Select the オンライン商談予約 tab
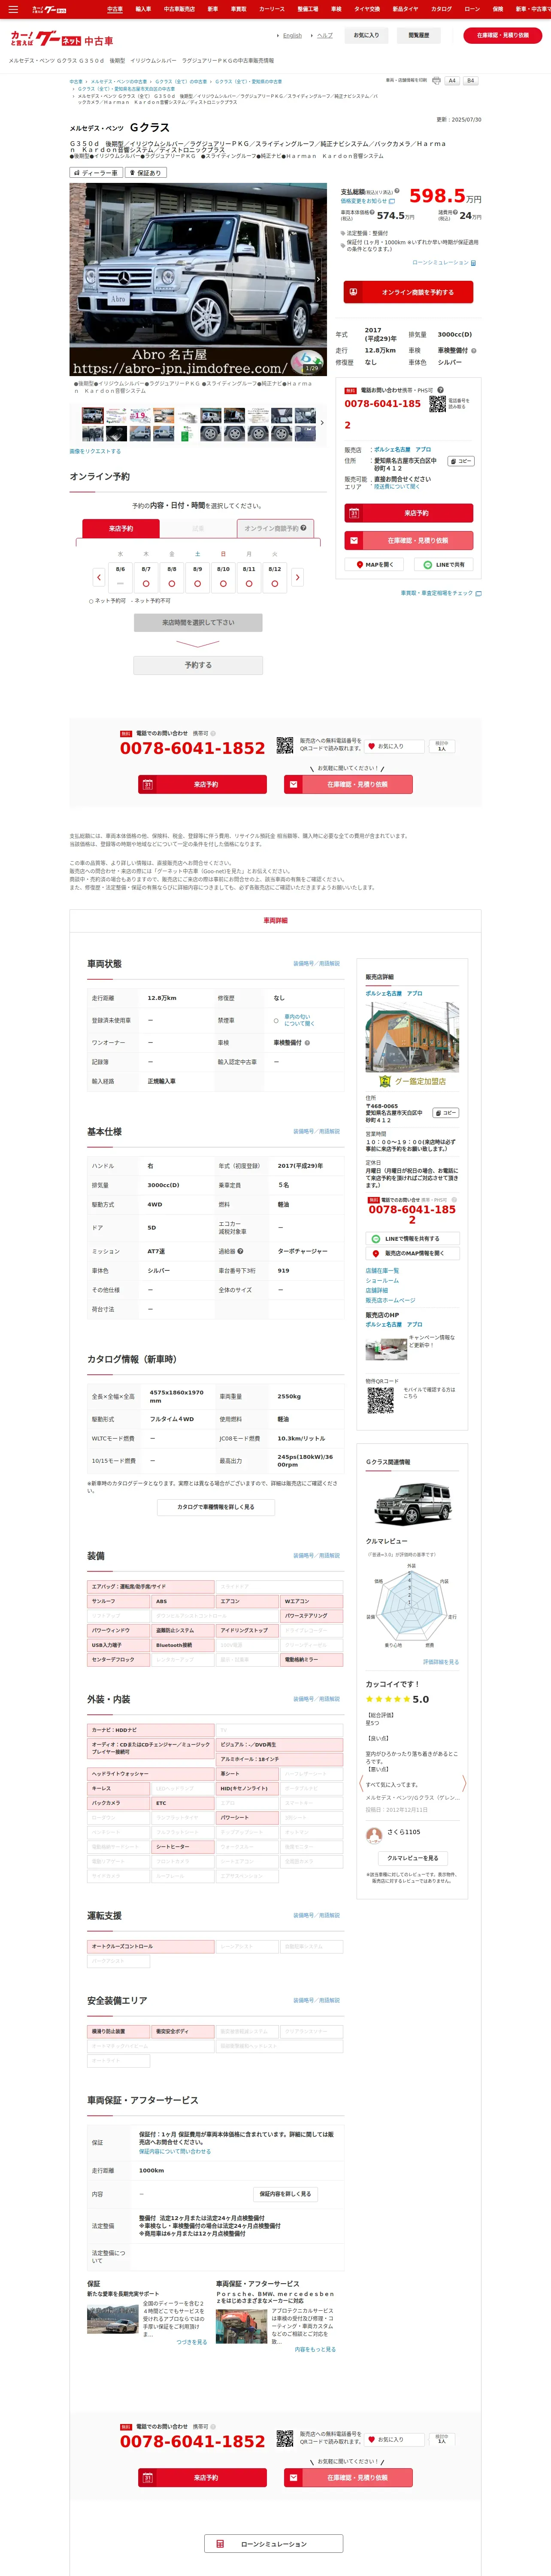This screenshot has width=551, height=2576. (275, 528)
